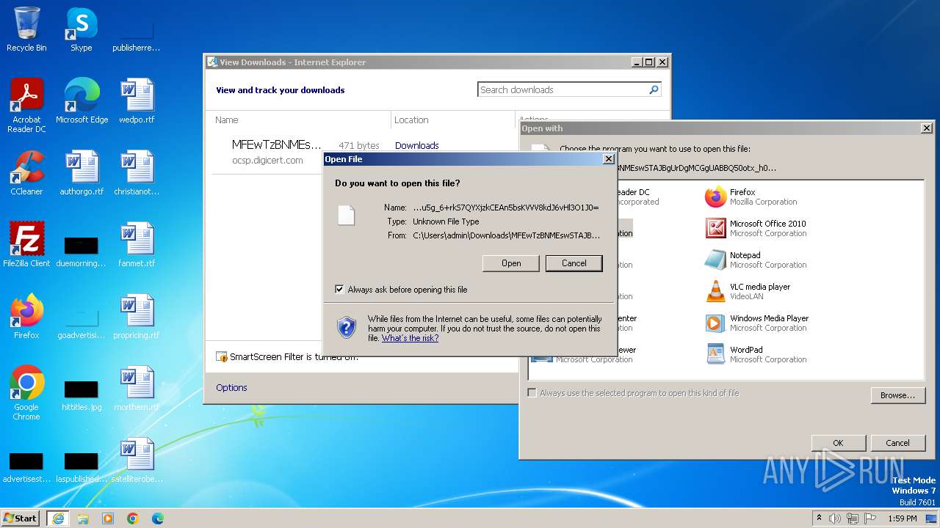Open hittitles.jpg image file
The height and width of the screenshot is (528, 940).
tap(82, 395)
